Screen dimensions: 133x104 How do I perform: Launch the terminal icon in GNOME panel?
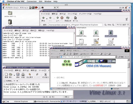pyautogui.click(x=33, y=8)
